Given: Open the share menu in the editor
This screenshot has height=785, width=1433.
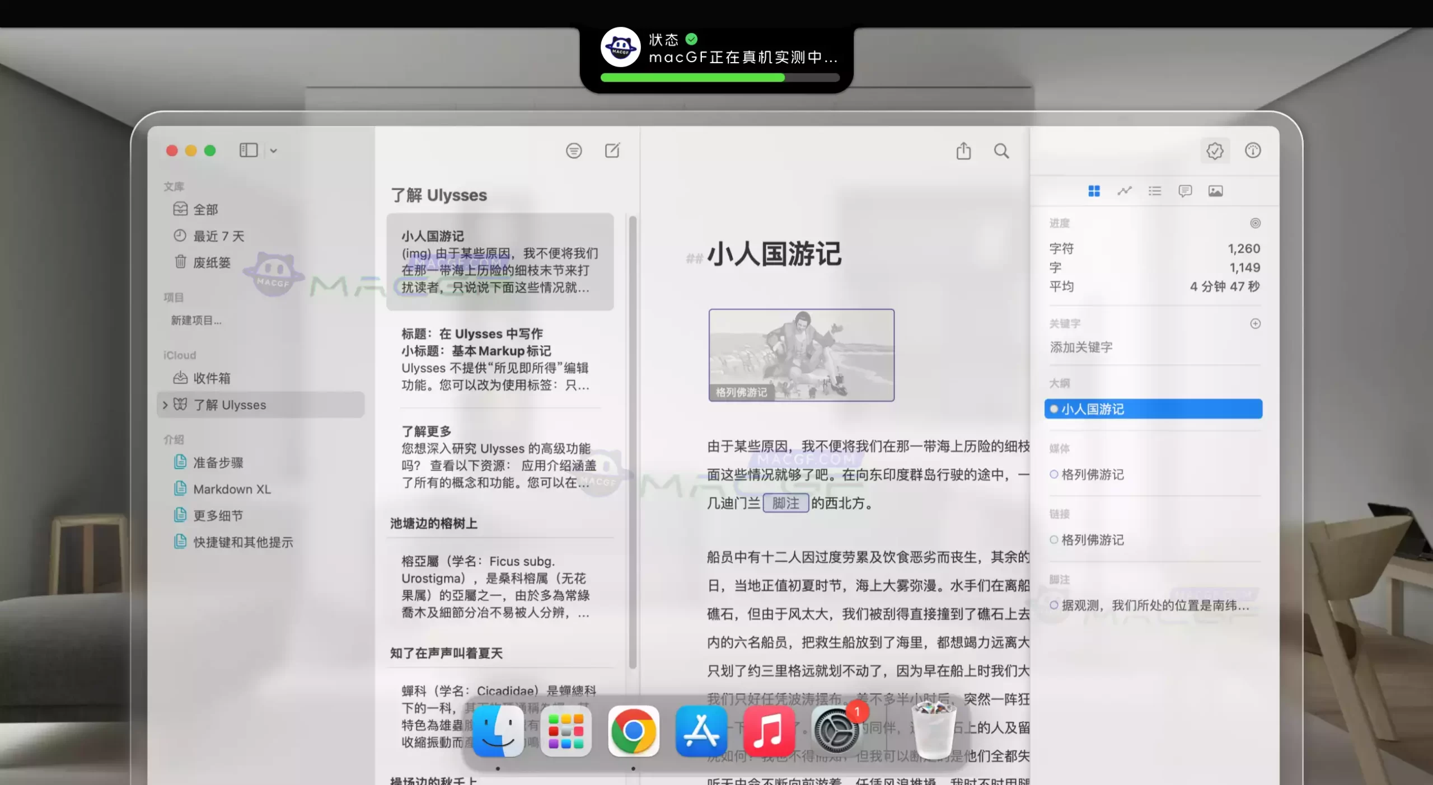Looking at the screenshot, I should [x=963, y=151].
